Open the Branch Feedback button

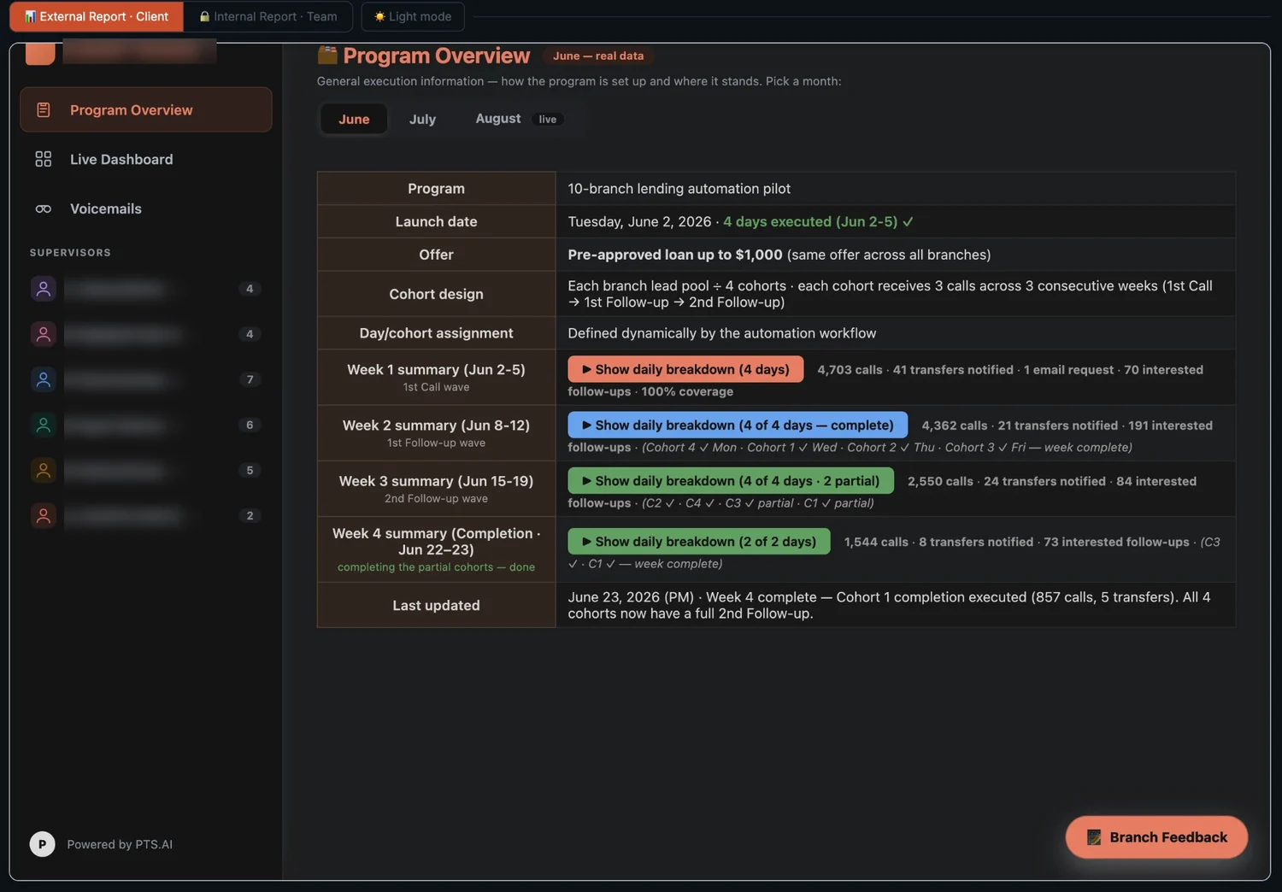pos(1156,837)
